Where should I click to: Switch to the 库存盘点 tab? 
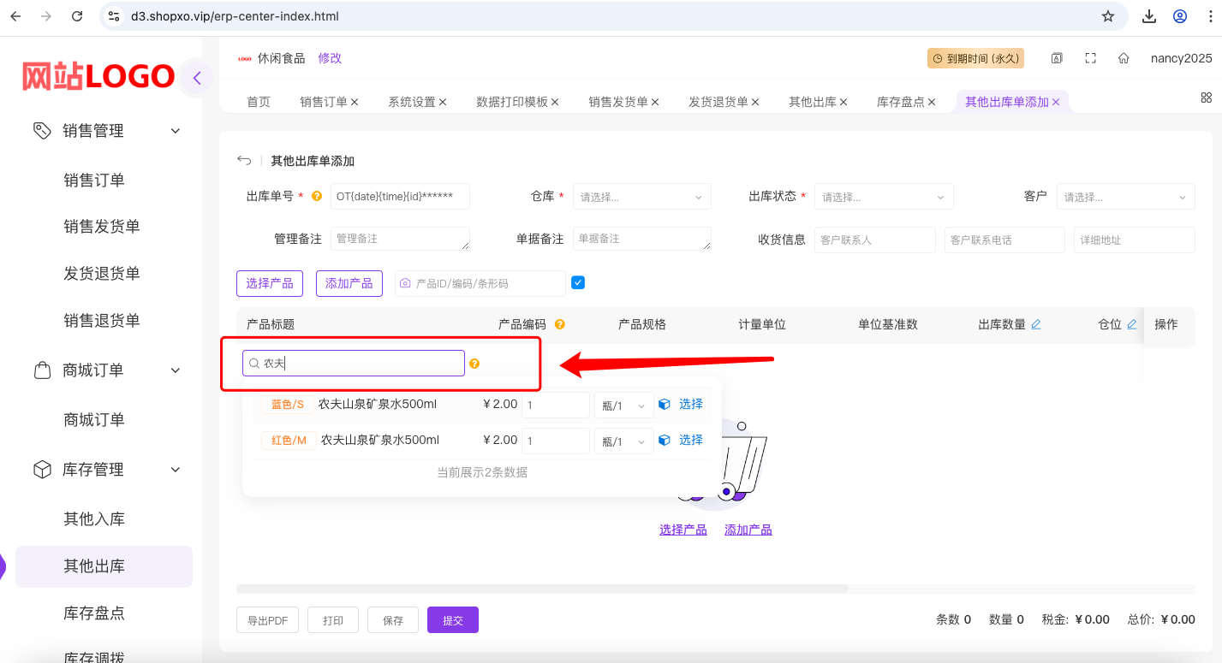point(901,102)
